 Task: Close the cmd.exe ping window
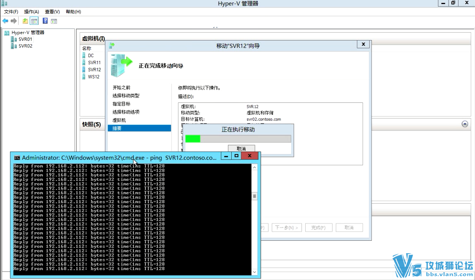click(x=249, y=156)
